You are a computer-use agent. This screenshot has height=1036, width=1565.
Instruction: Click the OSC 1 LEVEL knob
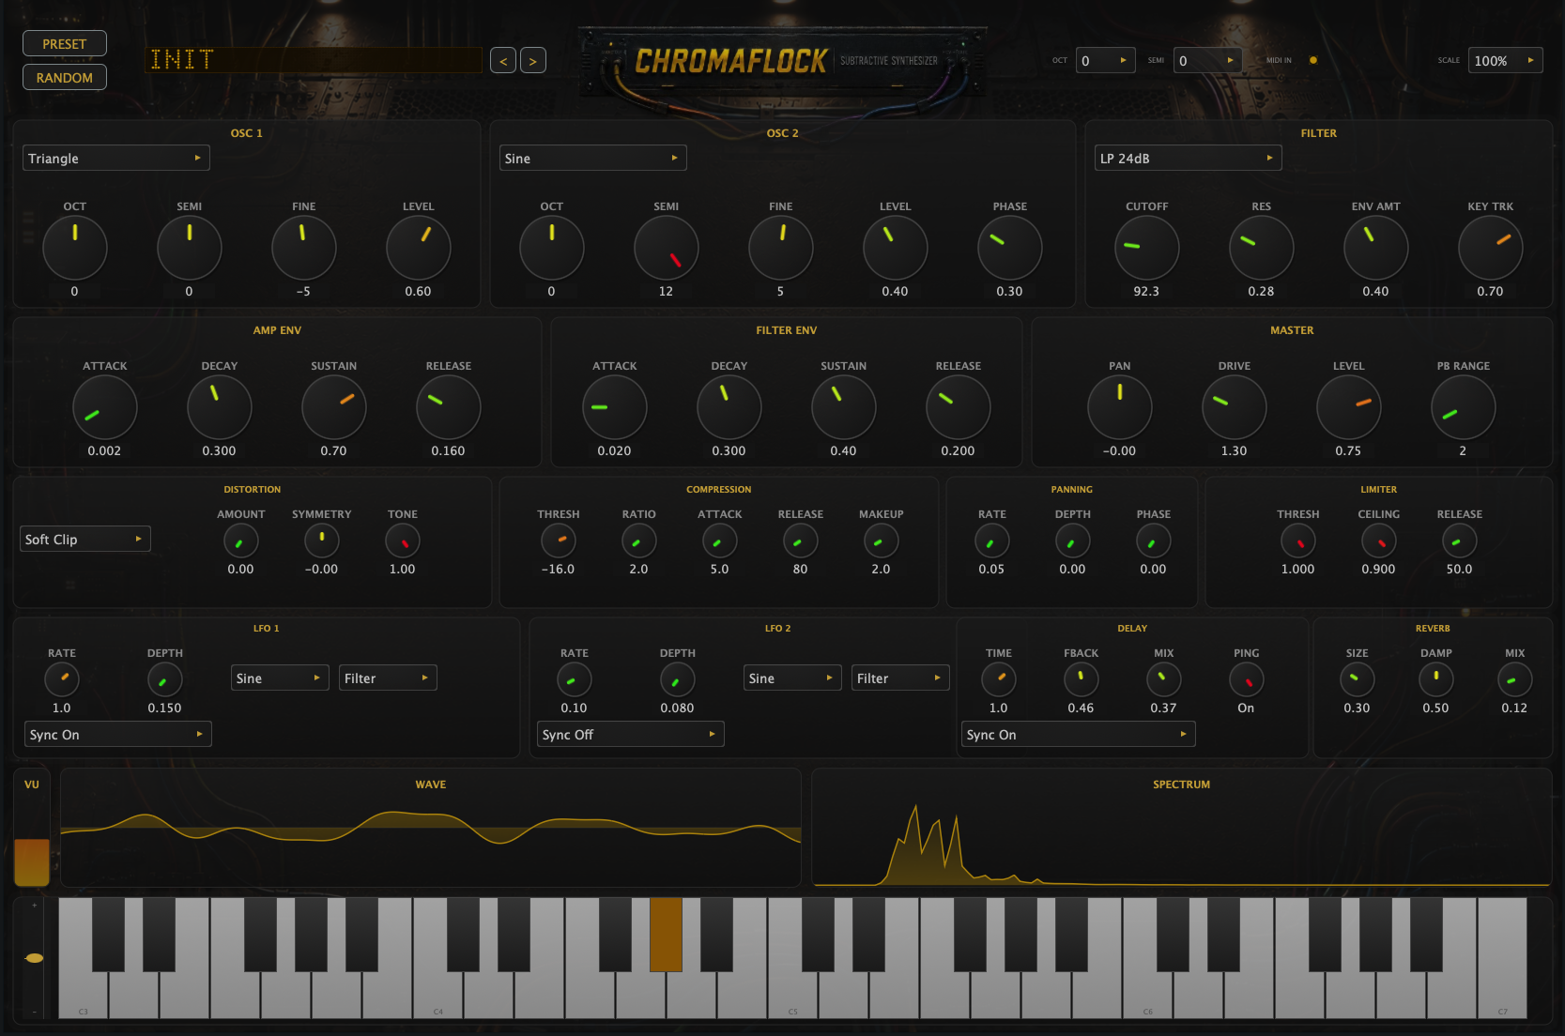point(419,248)
